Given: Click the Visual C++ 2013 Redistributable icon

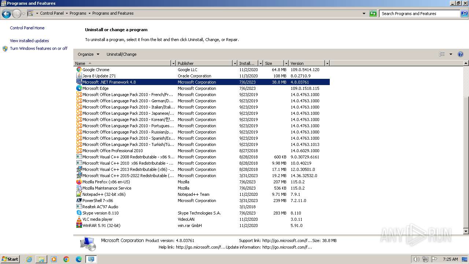Looking at the screenshot, I should coord(79,169).
